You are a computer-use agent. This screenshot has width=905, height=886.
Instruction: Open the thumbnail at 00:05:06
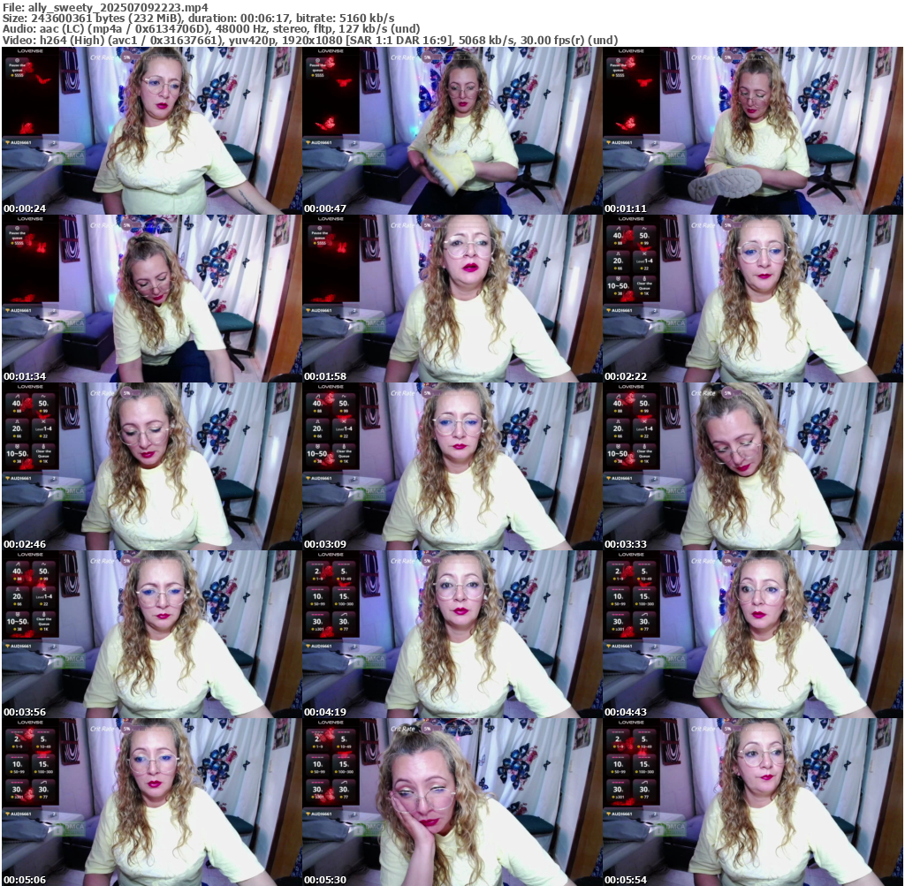(151, 802)
